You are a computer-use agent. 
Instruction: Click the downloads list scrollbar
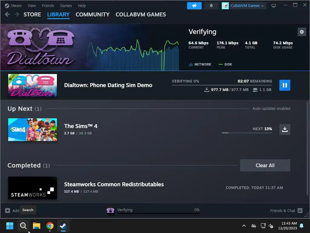[308, 148]
